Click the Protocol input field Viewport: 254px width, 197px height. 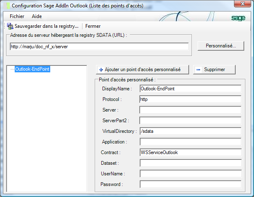(x=190, y=99)
